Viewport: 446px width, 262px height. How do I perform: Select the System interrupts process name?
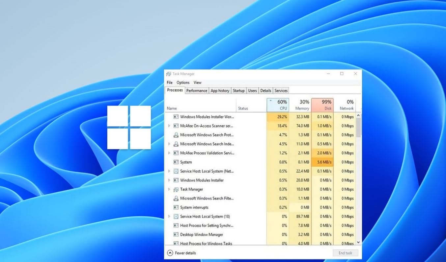point(194,207)
